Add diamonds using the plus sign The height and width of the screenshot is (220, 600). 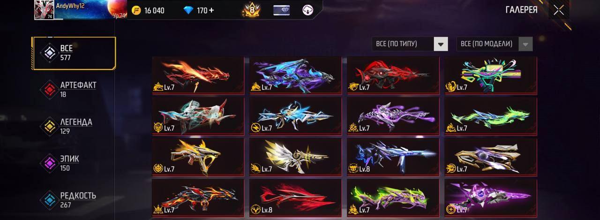tap(211, 10)
